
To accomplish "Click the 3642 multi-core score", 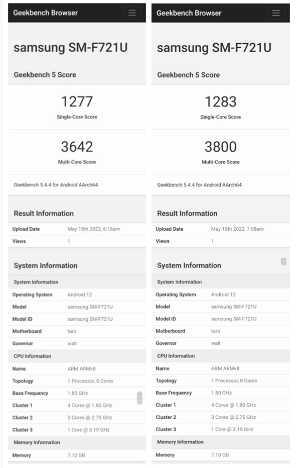I will 77,147.
